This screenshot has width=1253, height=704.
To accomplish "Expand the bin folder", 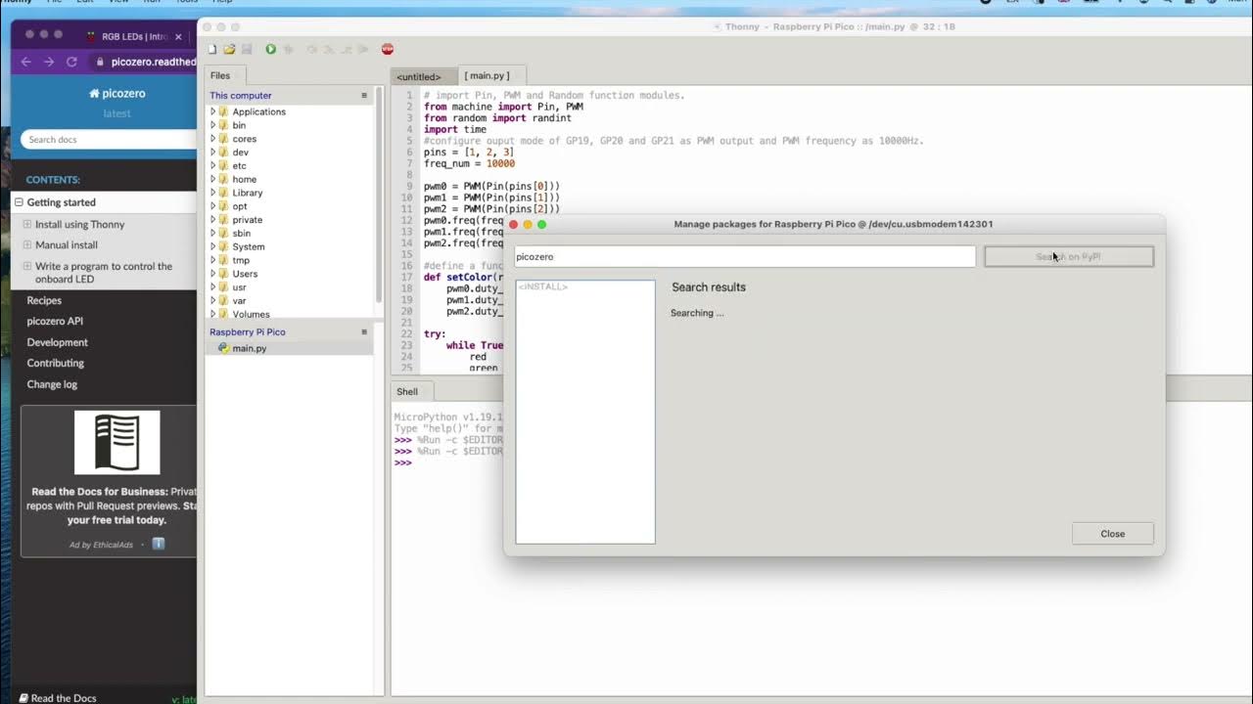I will coord(212,125).
